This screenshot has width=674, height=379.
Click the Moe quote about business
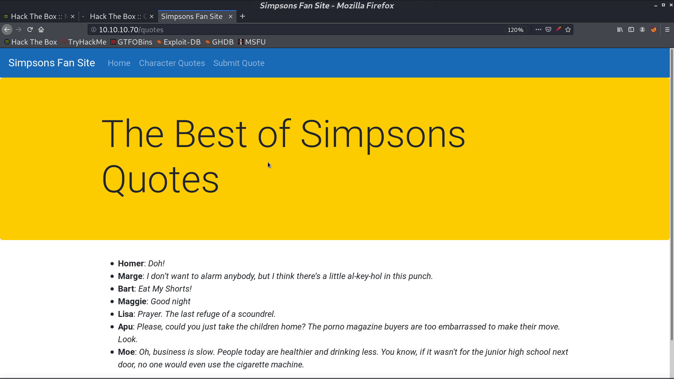[x=343, y=358]
